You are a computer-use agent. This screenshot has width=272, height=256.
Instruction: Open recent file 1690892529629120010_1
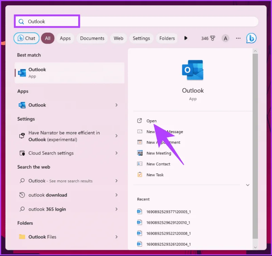tap(168, 223)
